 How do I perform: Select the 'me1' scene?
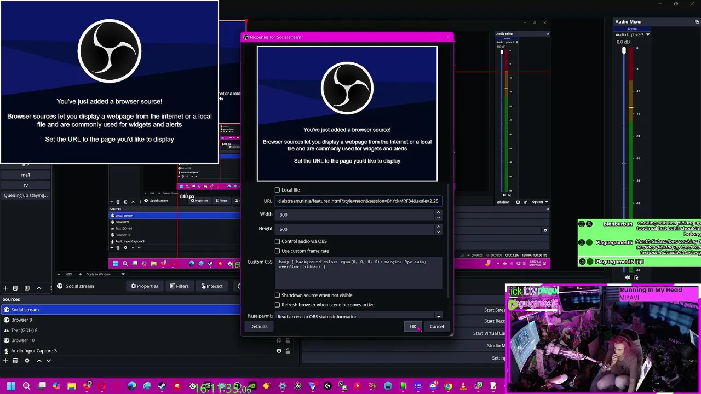click(x=26, y=175)
